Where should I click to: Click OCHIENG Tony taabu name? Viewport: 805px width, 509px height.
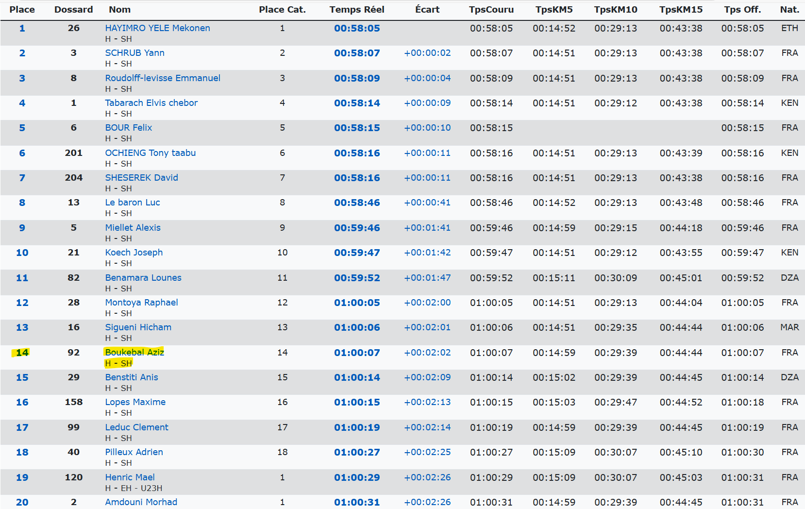150,153
